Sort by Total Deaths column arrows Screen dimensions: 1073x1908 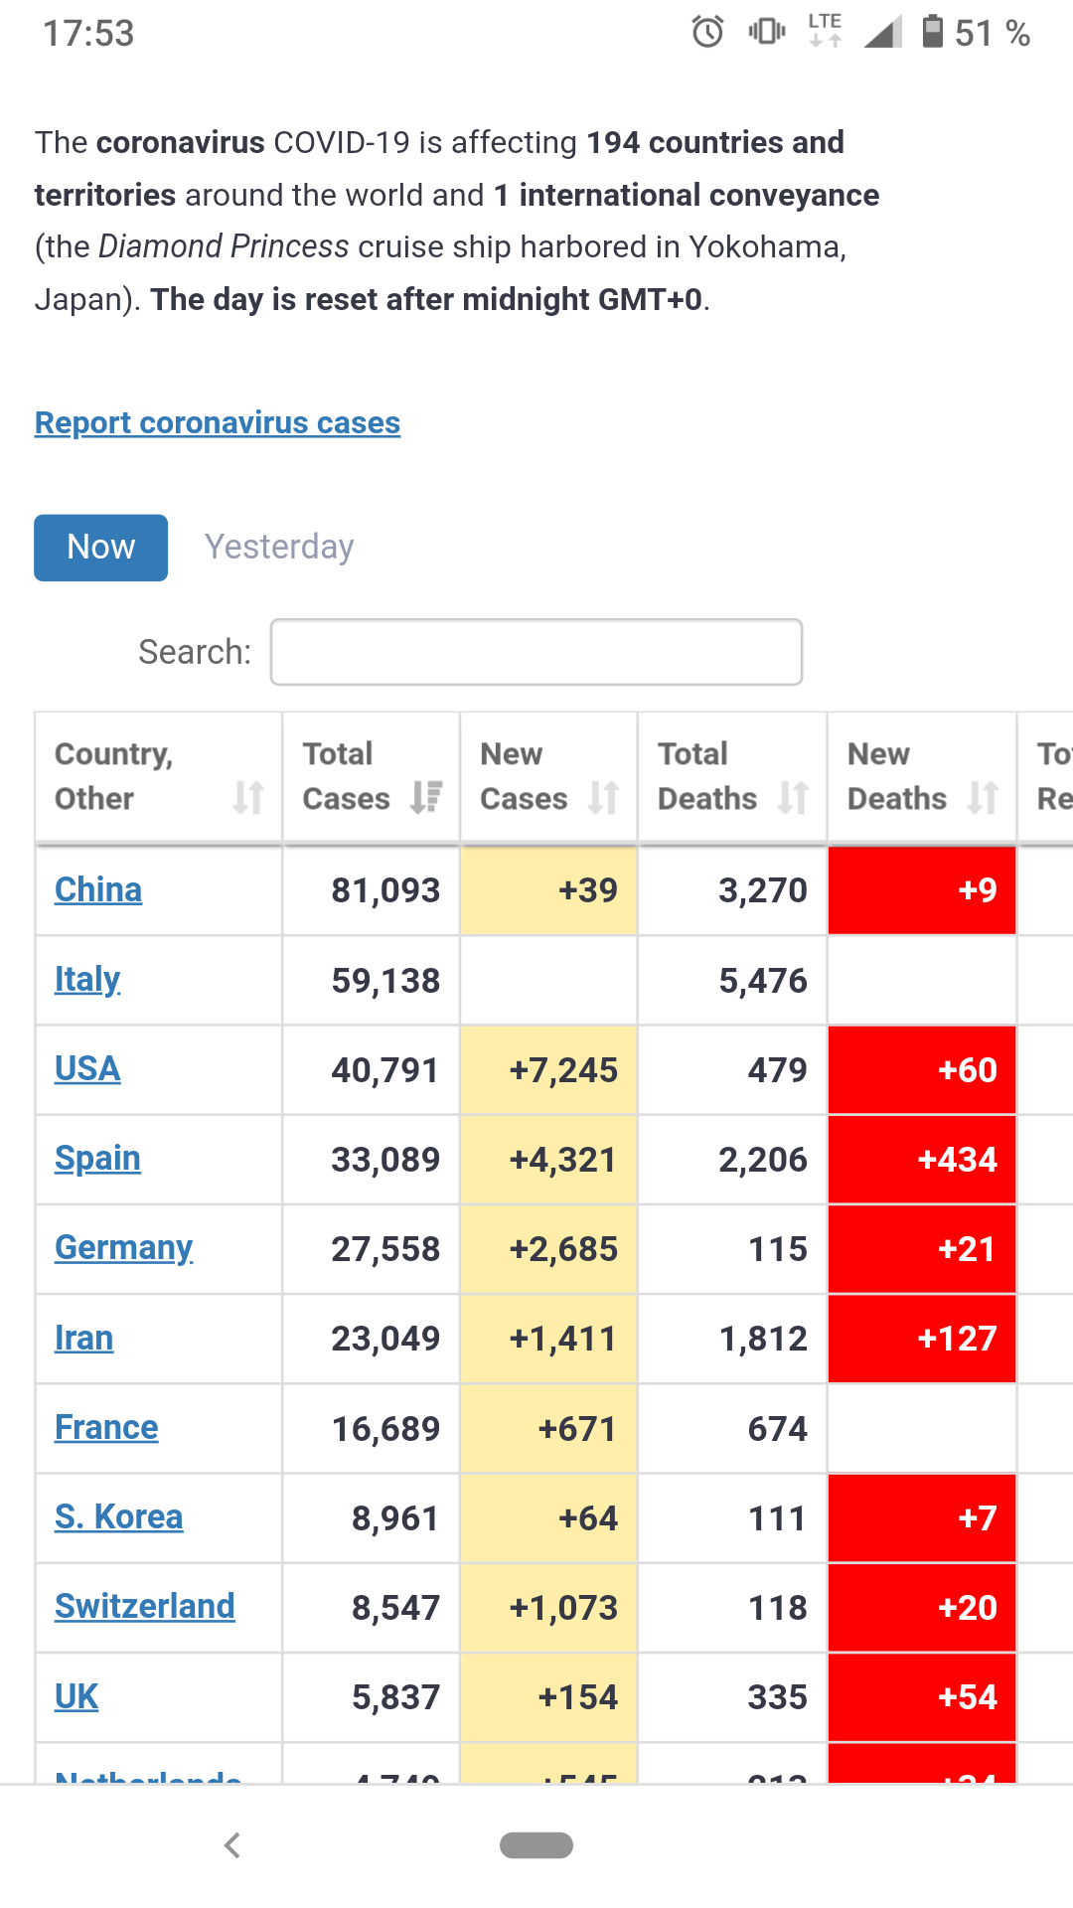point(793,797)
